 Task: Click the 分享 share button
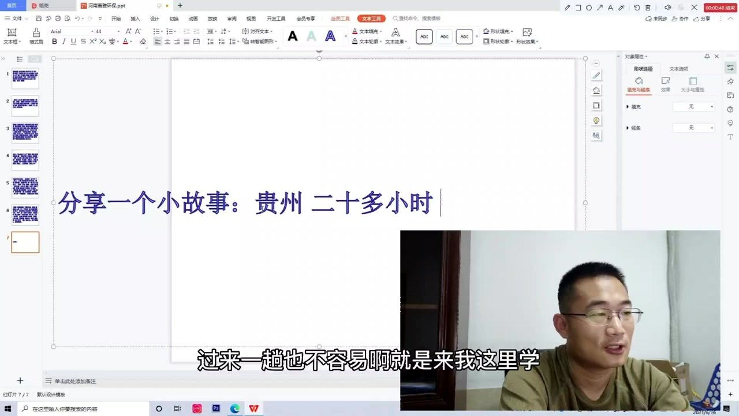coord(702,18)
